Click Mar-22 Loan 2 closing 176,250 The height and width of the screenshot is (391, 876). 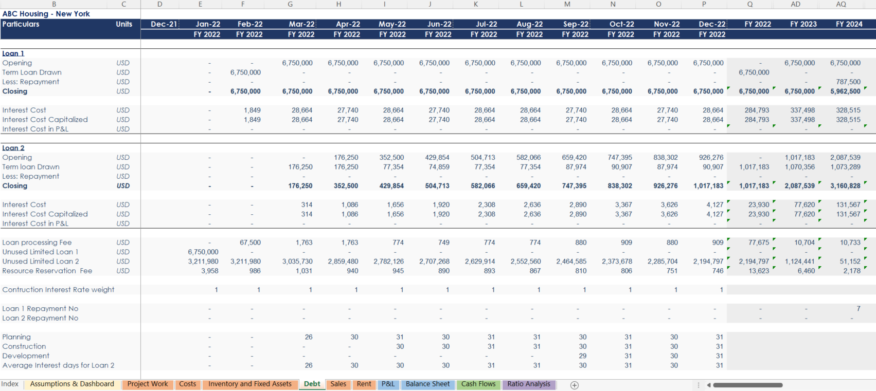[300, 186]
